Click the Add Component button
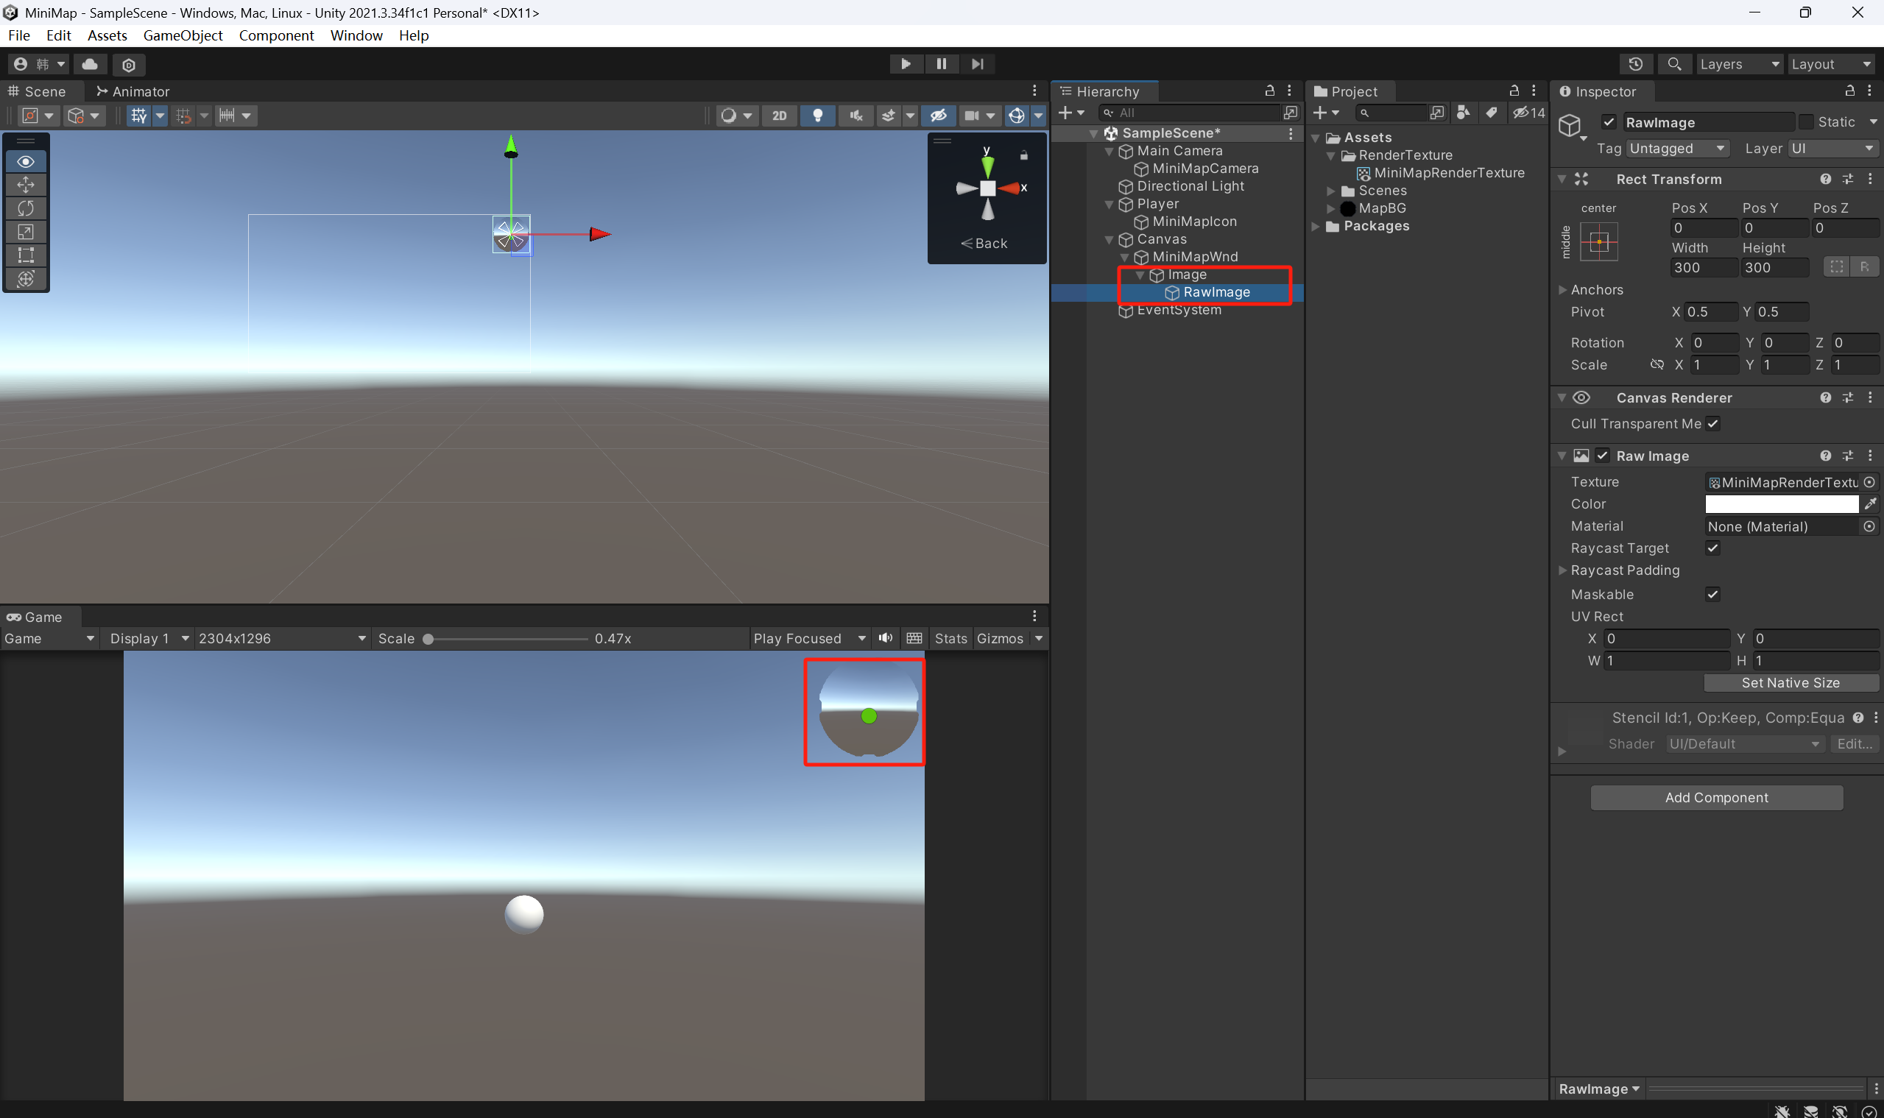Image resolution: width=1884 pixels, height=1118 pixels. [x=1716, y=797]
